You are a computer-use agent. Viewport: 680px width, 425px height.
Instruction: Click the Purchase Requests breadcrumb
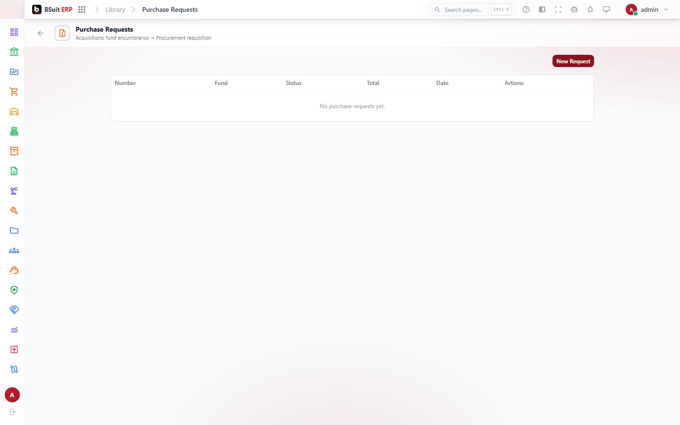[170, 9]
